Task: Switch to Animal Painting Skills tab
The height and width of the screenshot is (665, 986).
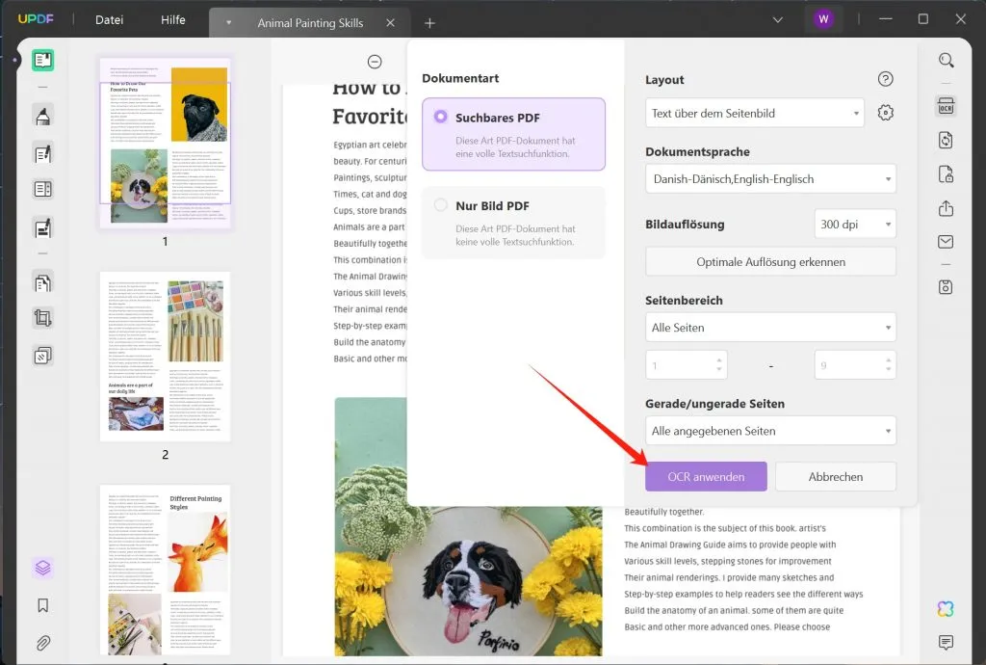Action: pyautogui.click(x=310, y=23)
